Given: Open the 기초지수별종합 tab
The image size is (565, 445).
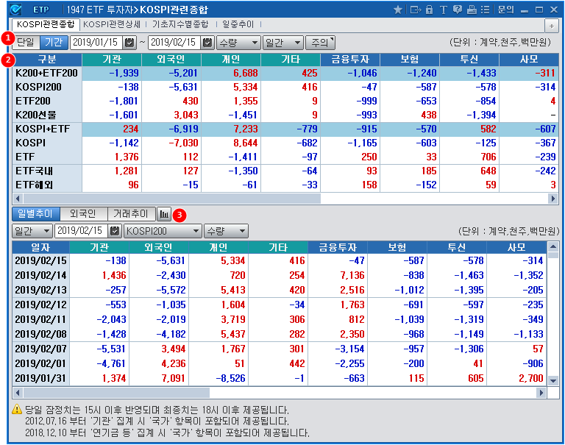Looking at the screenshot, I should click(x=180, y=24).
